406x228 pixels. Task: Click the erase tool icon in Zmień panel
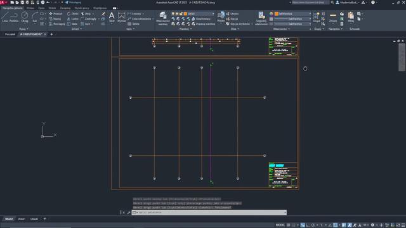(103, 14)
